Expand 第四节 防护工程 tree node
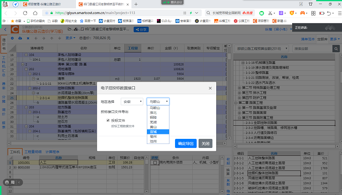The image size is (342, 195). pyautogui.click(x=239, y=98)
